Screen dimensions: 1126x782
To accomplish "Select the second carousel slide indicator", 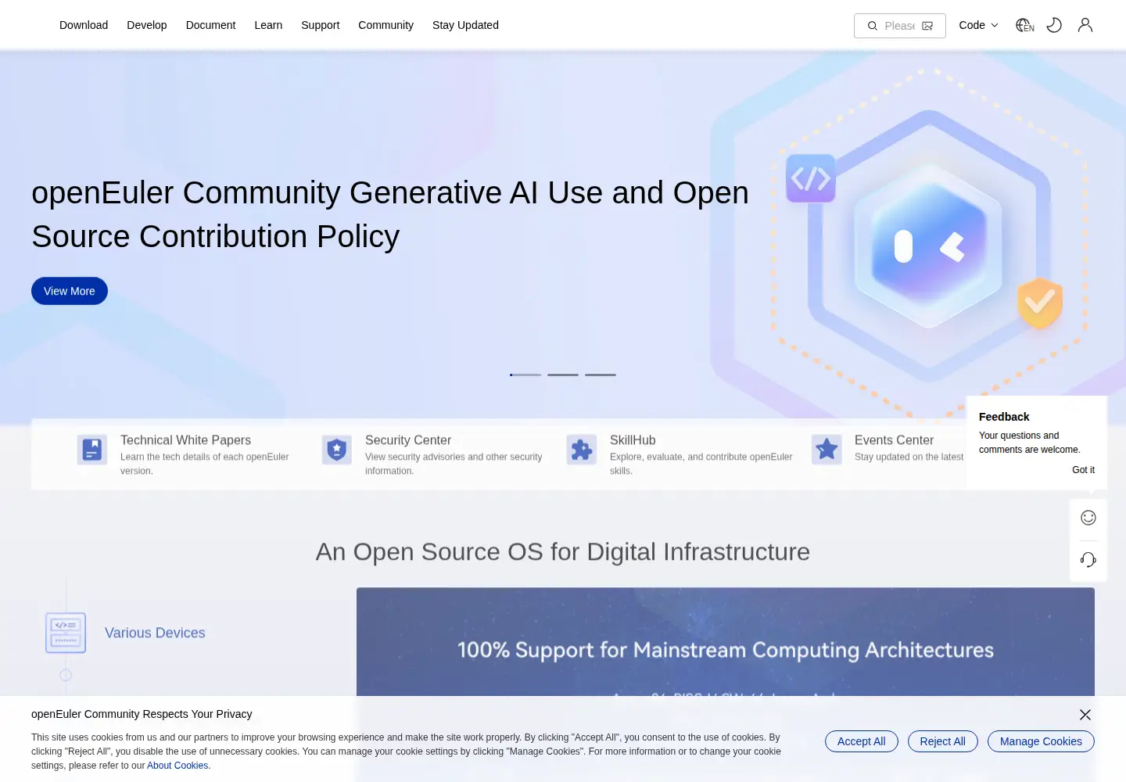I will [x=563, y=375].
